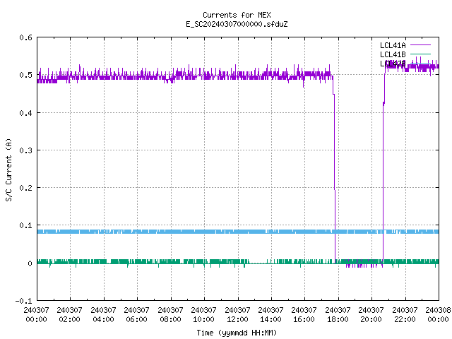Click the chart title 'Currents for MEX'
This screenshot has height=339, width=452.
(x=237, y=15)
